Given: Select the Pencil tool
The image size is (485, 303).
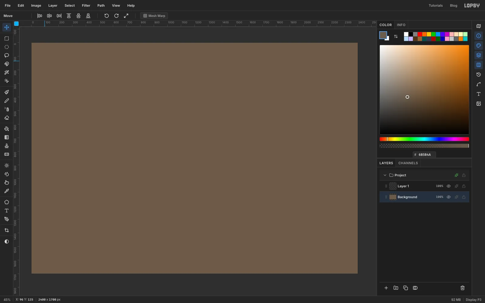Looking at the screenshot, I should click(x=7, y=101).
